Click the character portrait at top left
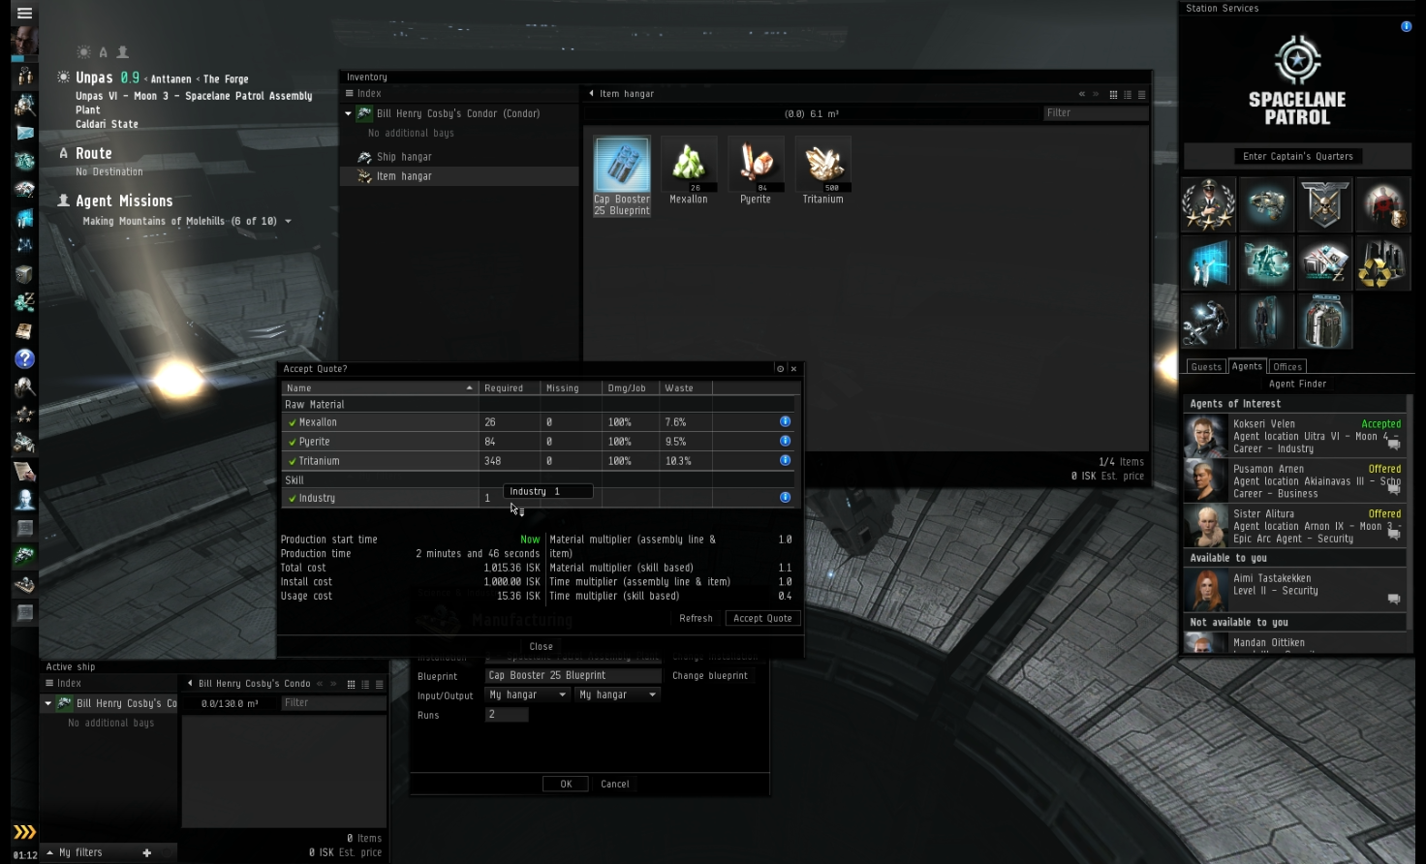 point(24,39)
